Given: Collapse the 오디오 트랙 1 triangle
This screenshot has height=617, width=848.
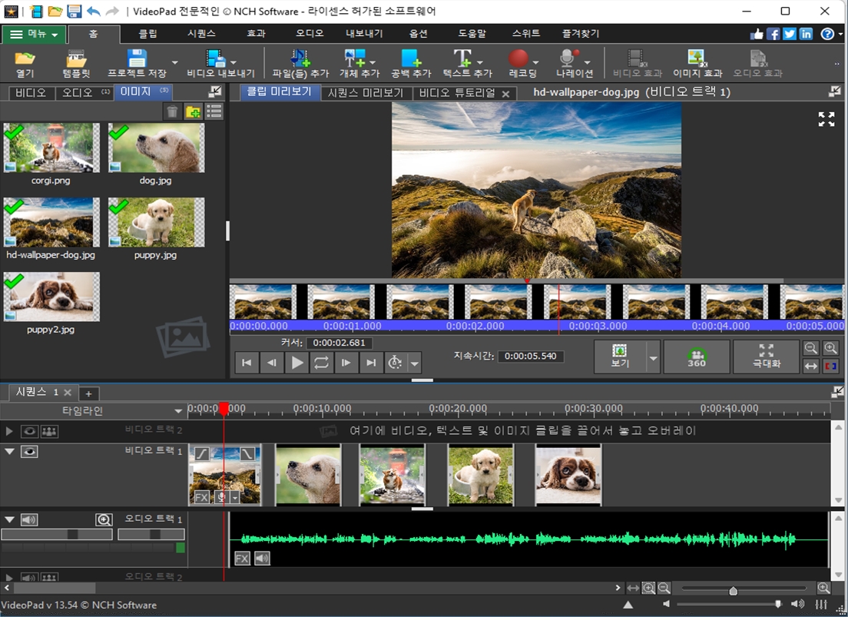Looking at the screenshot, I should coord(9,519).
